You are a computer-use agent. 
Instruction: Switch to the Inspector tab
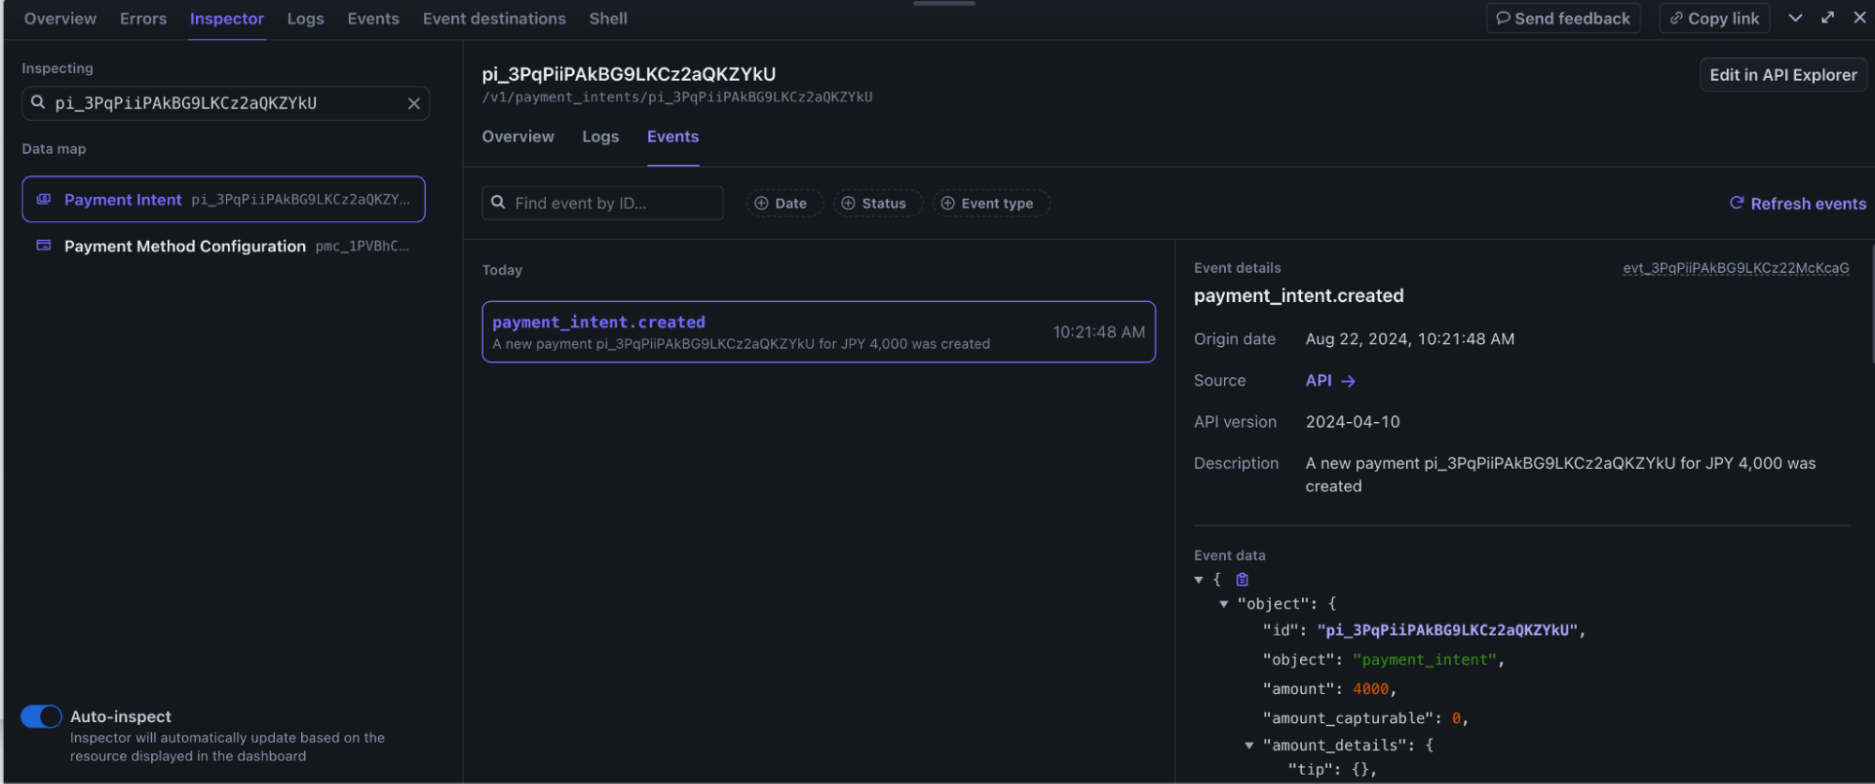click(227, 19)
